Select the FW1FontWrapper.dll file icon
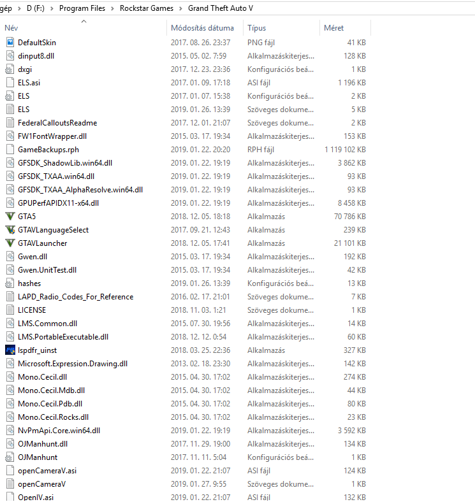Screen dimensions: 475x502 tap(10, 136)
